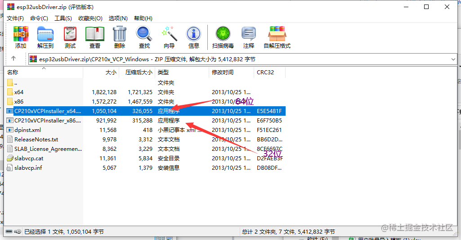Image resolution: width=461 pixels, height=240 pixels.
Task: Show archive 信息 (Info) icon
Action: tap(194, 37)
